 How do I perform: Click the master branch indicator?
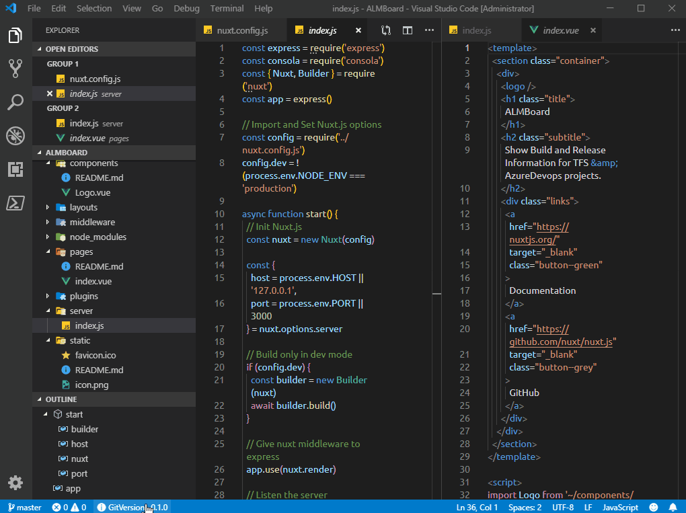pyautogui.click(x=24, y=508)
